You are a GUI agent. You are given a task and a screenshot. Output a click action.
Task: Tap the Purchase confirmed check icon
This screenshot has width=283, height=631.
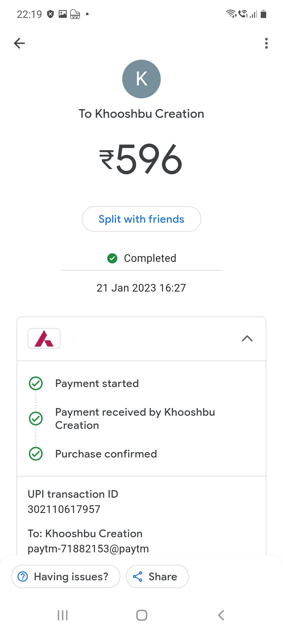(x=36, y=454)
